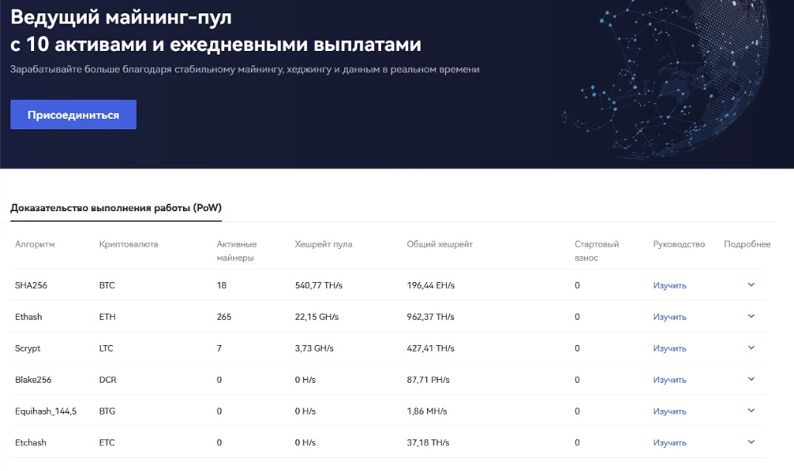Select the Общий хешрейт column header
Screen dimensions: 794x471
[x=439, y=244]
